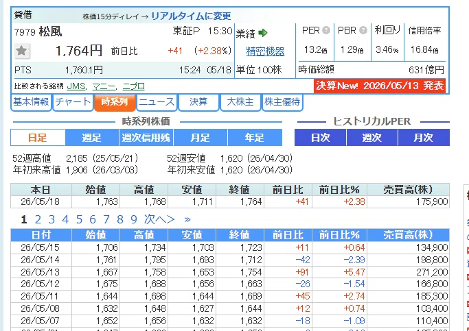Click the 信用倍率 16.84倍 value
This screenshot has height=331, width=469.
point(424,49)
